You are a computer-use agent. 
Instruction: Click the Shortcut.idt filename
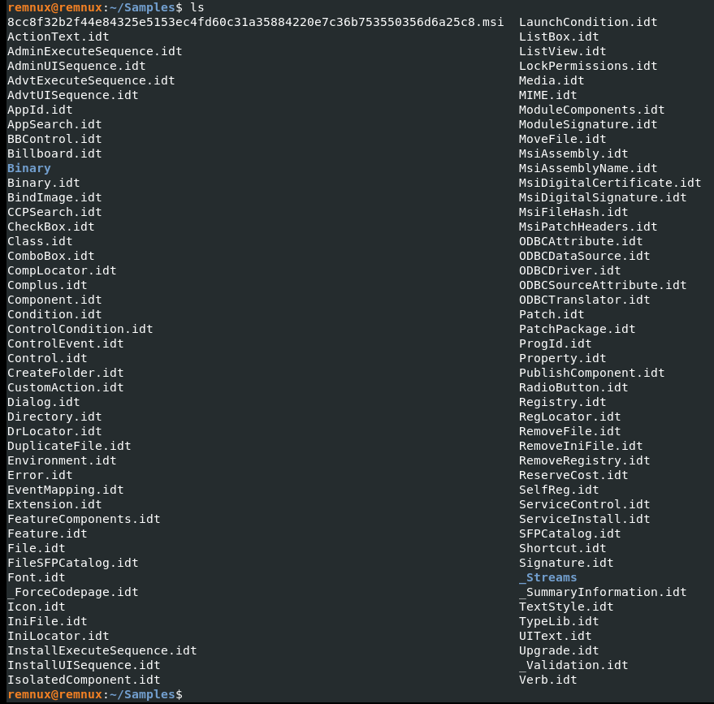tap(562, 548)
